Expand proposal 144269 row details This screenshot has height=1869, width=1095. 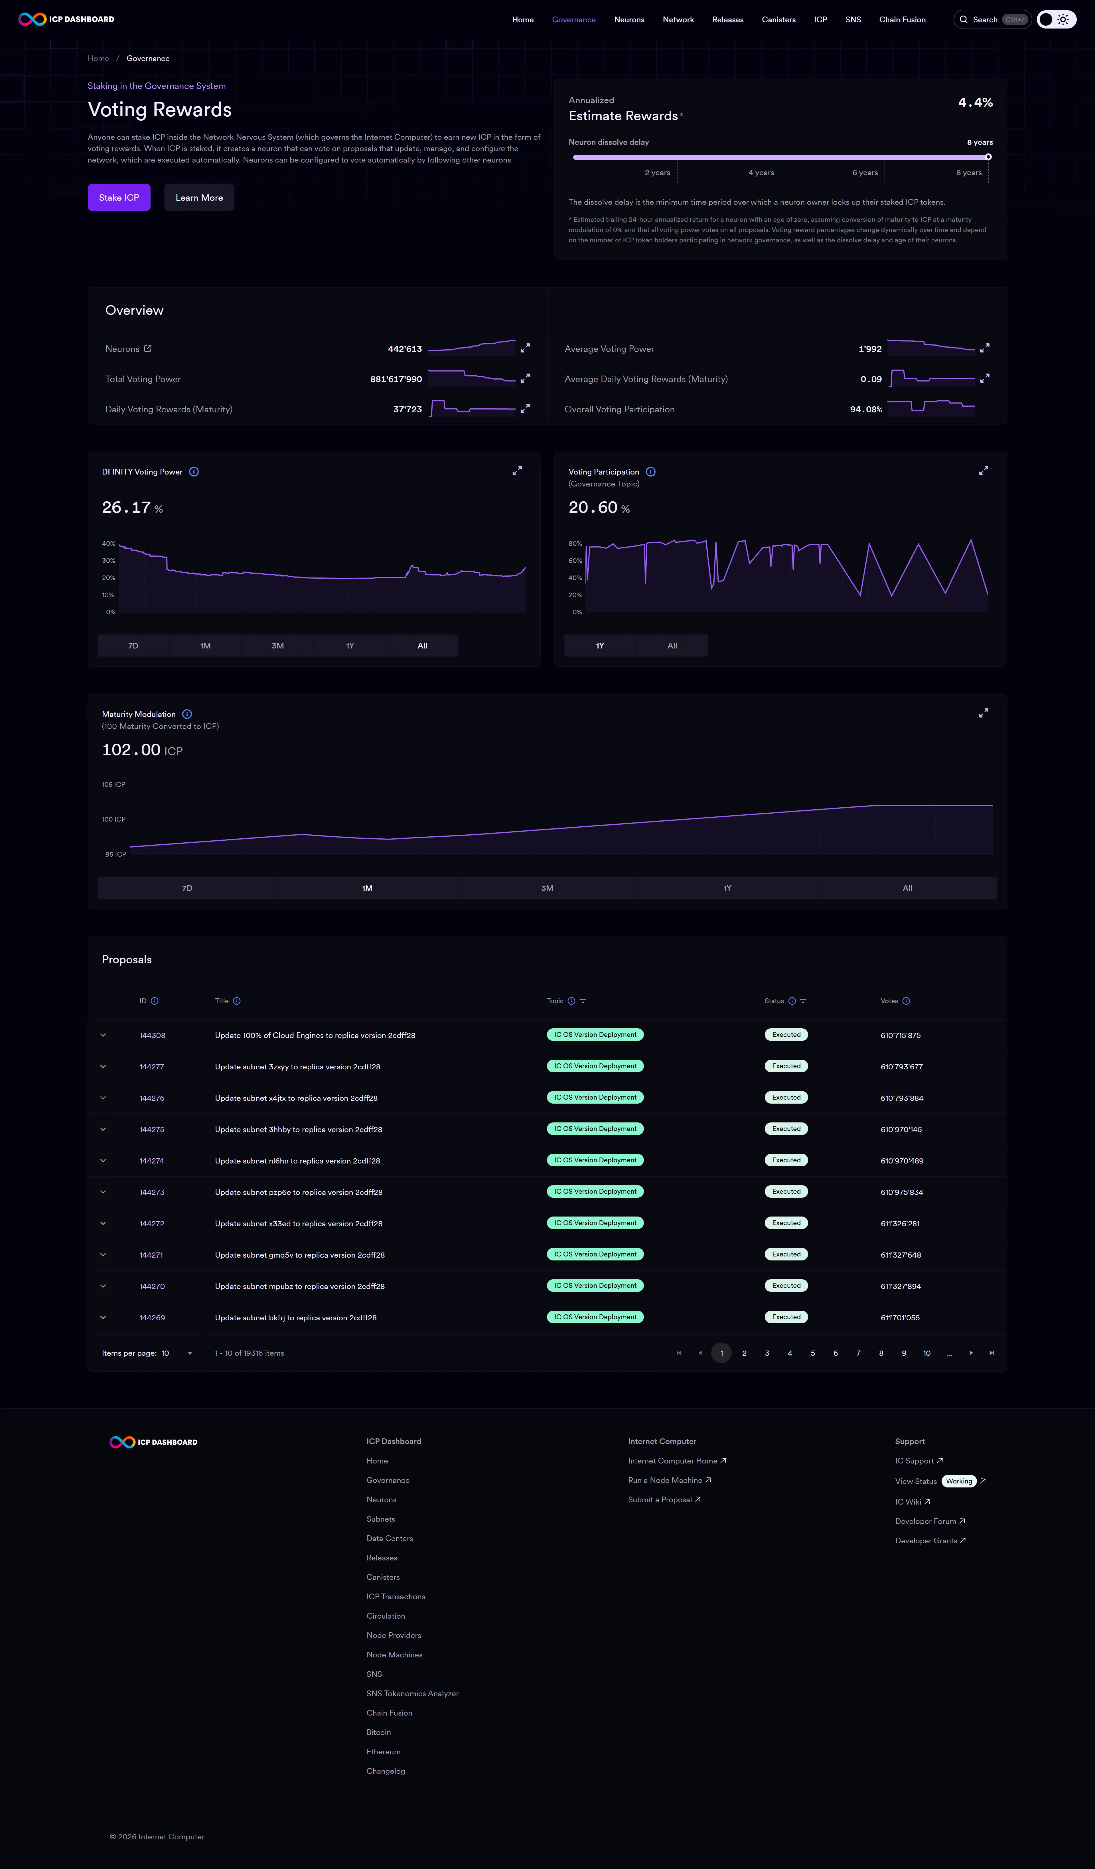click(103, 1318)
